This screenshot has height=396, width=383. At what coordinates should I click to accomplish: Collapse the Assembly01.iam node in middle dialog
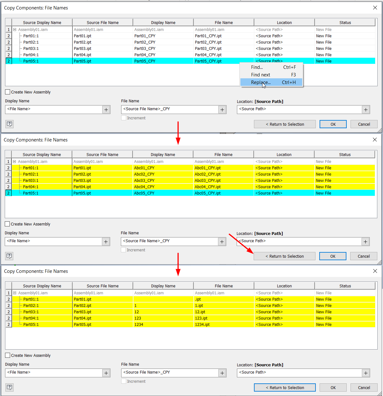[14, 161]
